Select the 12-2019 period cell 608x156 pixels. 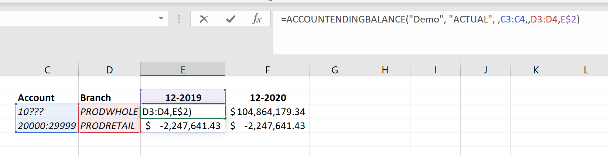183,98
